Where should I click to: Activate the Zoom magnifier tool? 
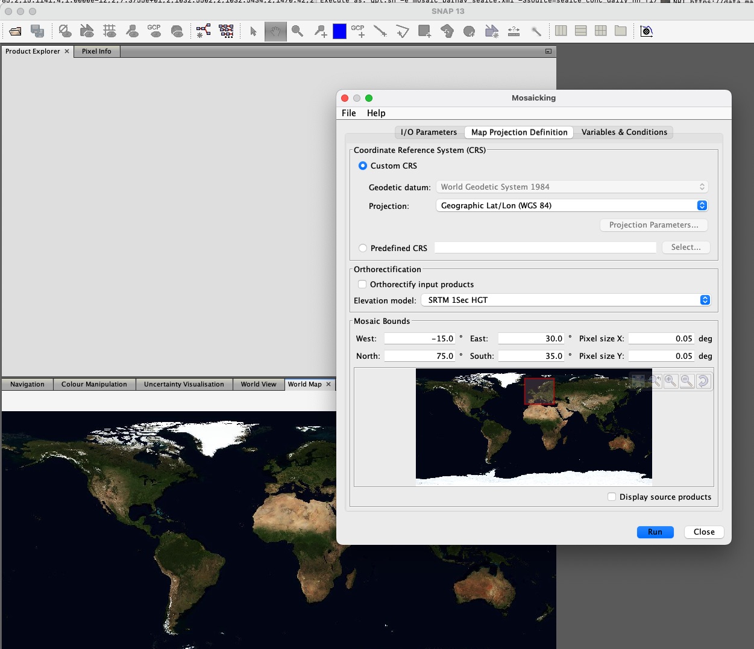(297, 31)
